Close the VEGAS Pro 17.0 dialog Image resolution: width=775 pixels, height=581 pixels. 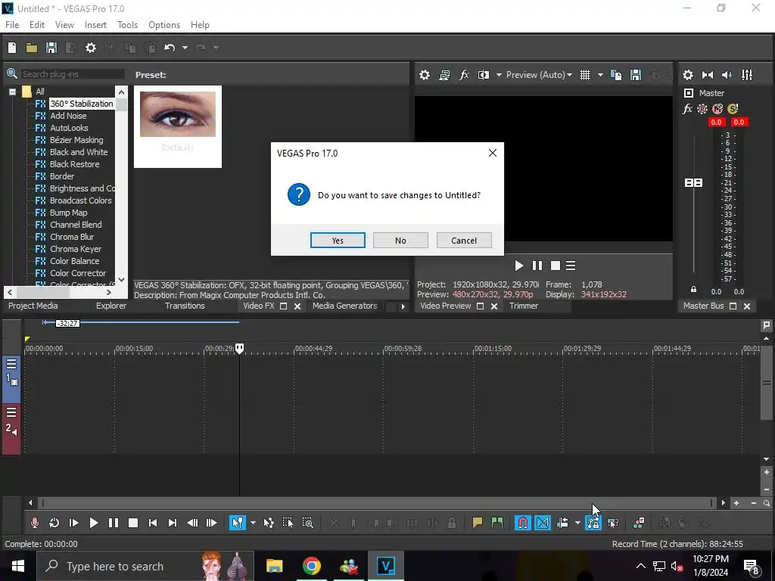point(492,153)
